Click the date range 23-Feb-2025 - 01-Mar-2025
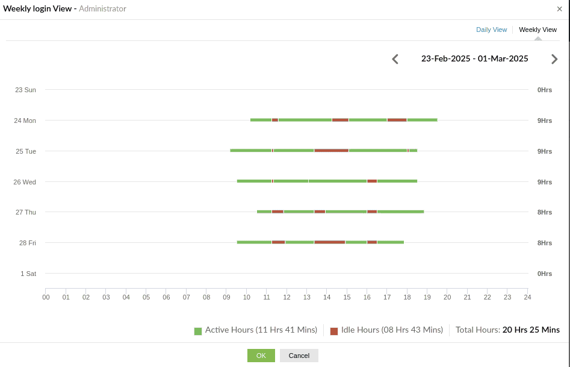The width and height of the screenshot is (570, 367). click(475, 58)
